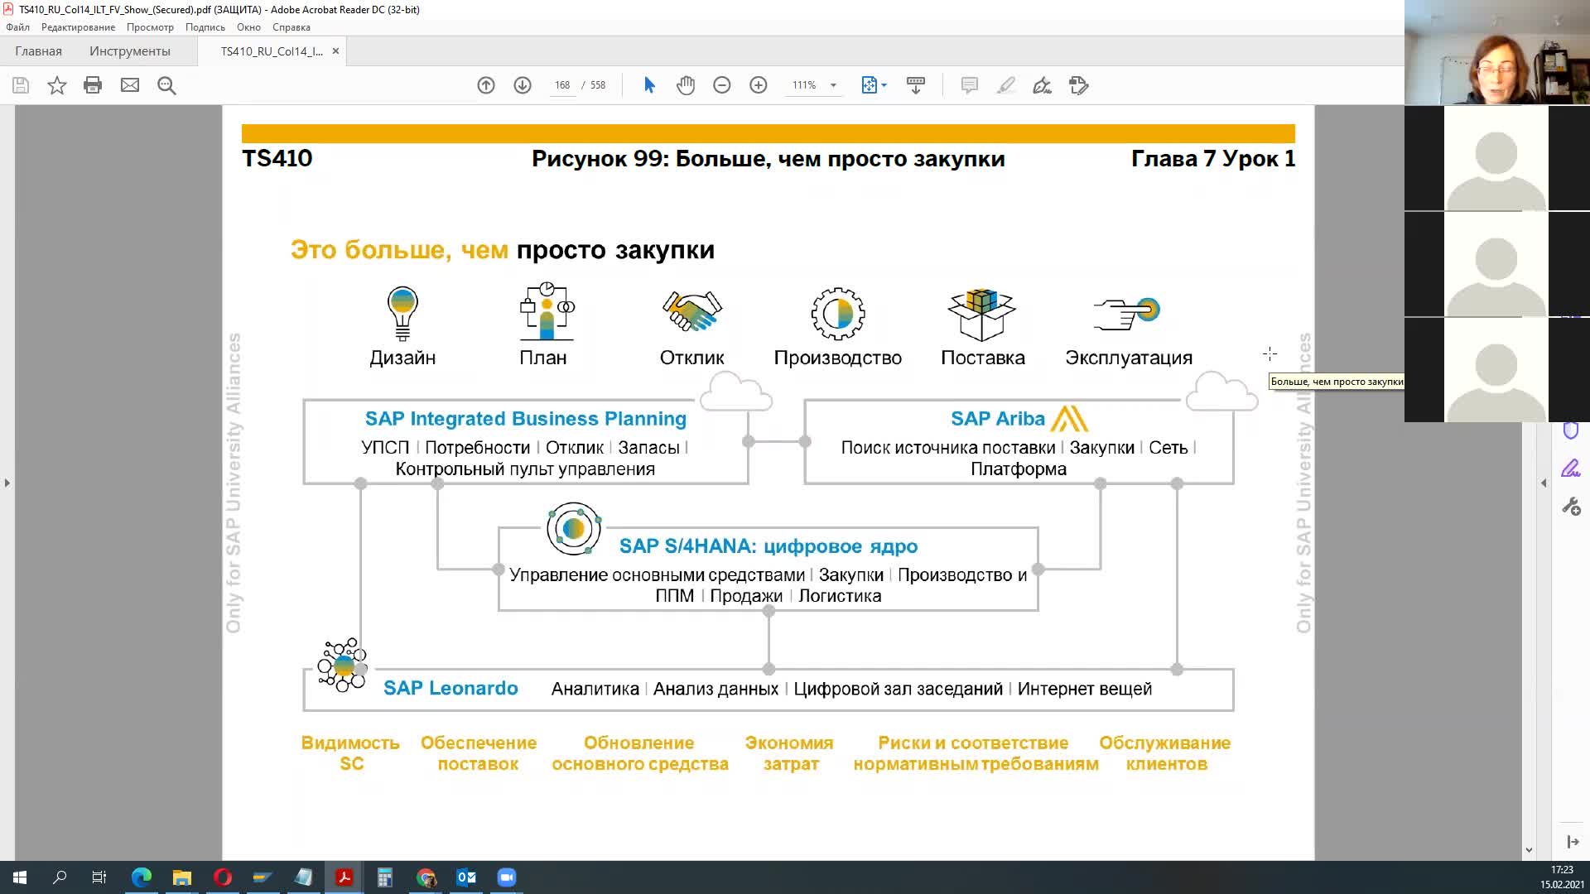Open Microsoft Edge from taskbar
The width and height of the screenshot is (1590, 894).
click(x=142, y=877)
